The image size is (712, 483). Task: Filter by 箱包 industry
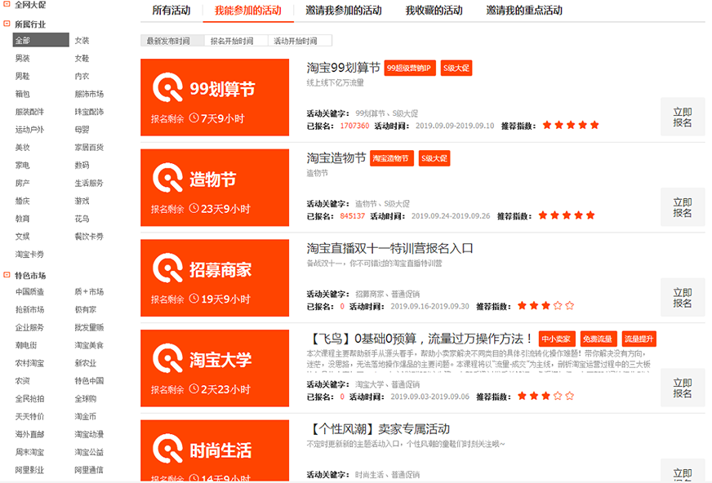[x=22, y=94]
